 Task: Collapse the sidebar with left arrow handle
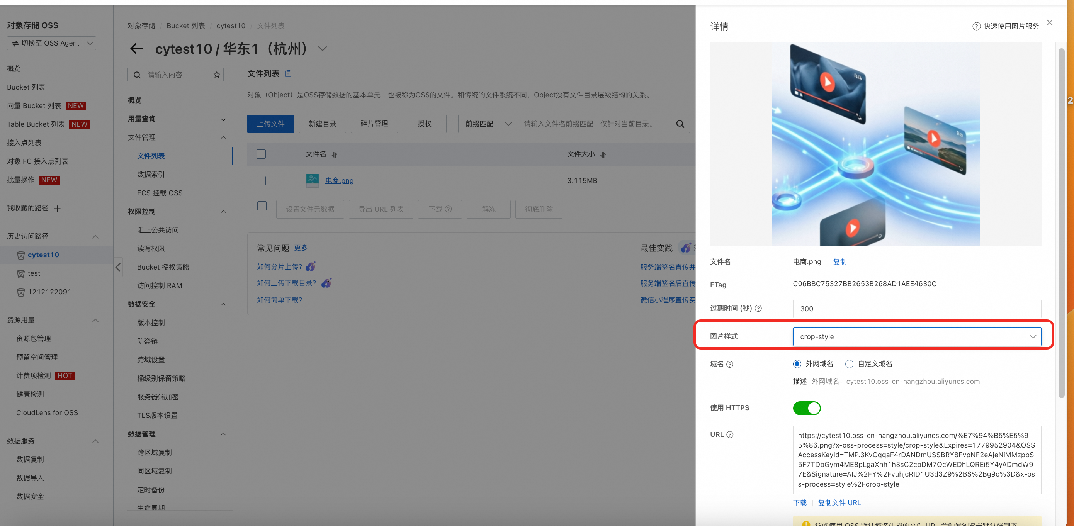click(118, 267)
